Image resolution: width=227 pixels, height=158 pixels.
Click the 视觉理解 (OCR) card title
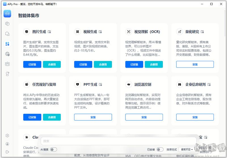pos(147,32)
